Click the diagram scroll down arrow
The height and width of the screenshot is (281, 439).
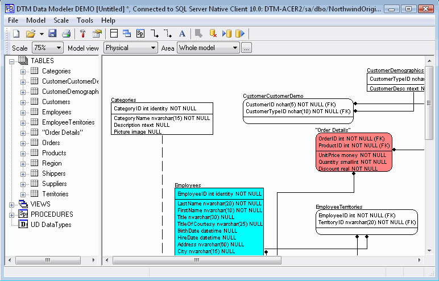click(429, 251)
